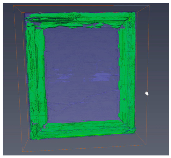The image size is (171, 158).
Task: Click the orange bounding box top-right corner
Action: (x=149, y=6)
